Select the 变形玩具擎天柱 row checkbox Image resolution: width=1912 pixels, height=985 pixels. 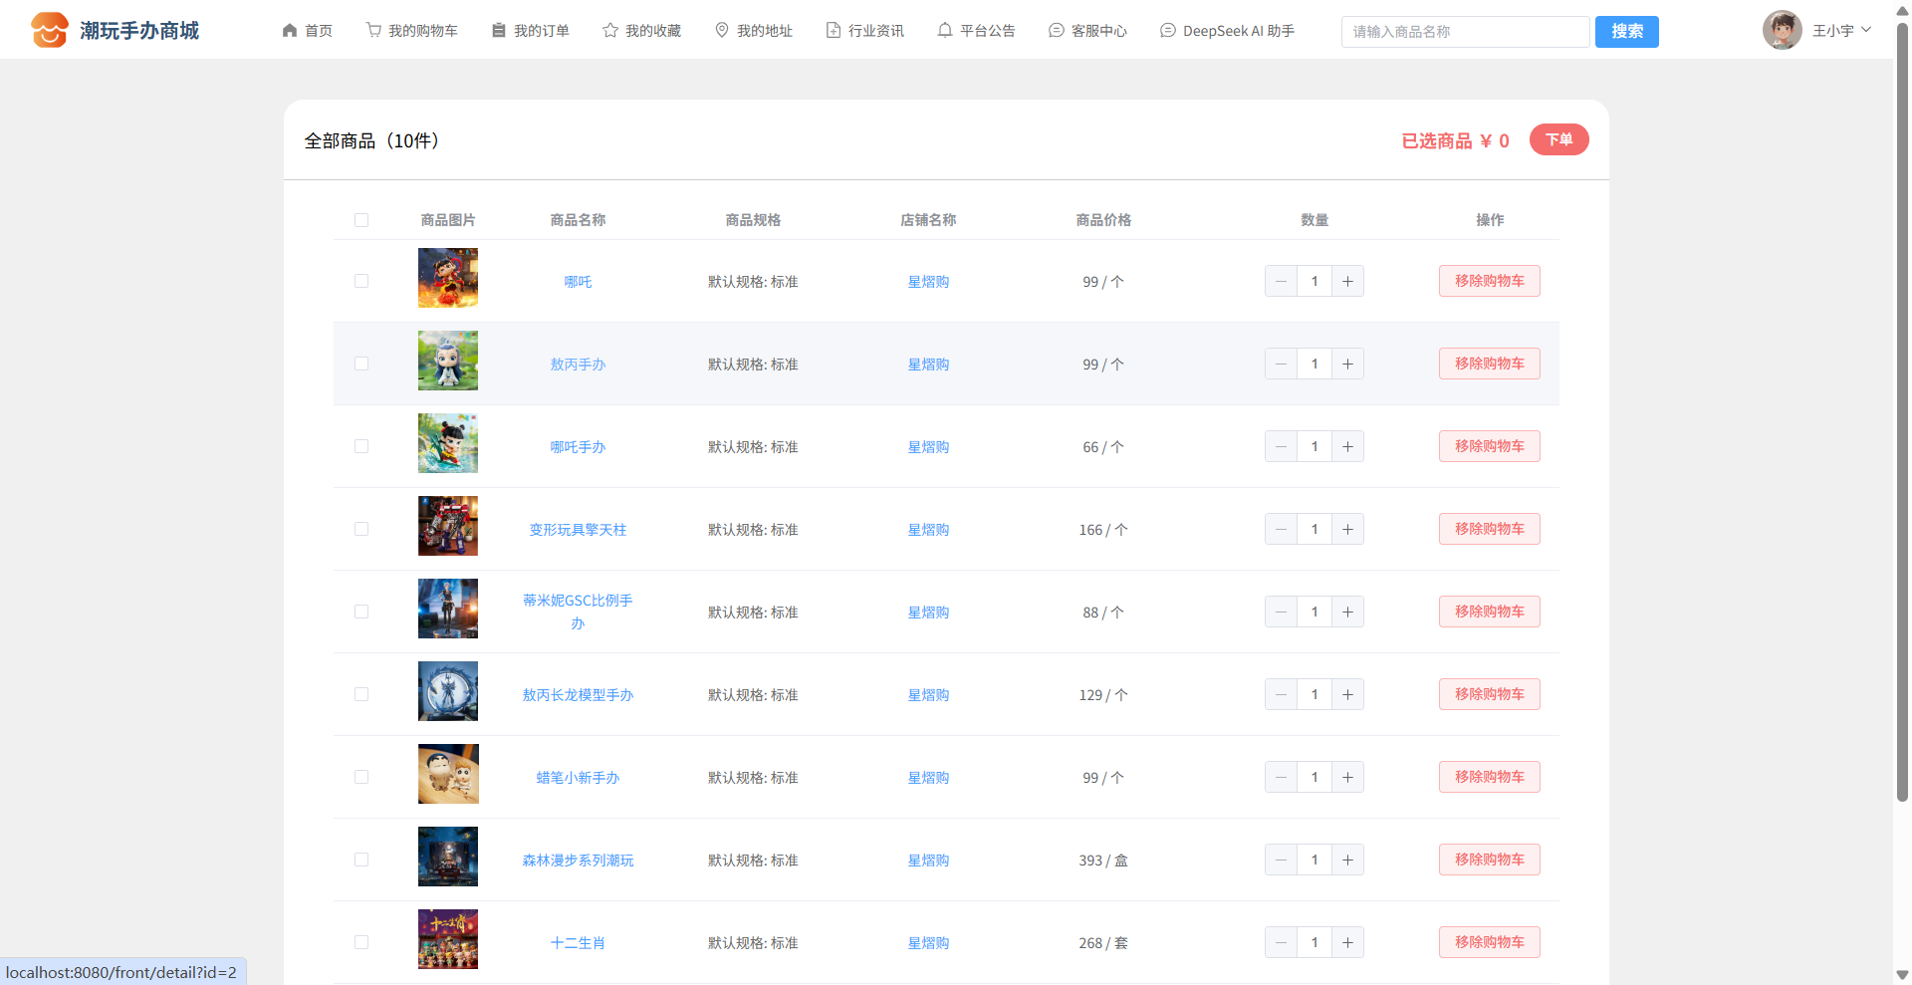pyautogui.click(x=361, y=529)
